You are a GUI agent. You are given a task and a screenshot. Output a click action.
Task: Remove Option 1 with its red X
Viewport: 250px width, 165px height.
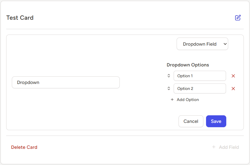233,76
